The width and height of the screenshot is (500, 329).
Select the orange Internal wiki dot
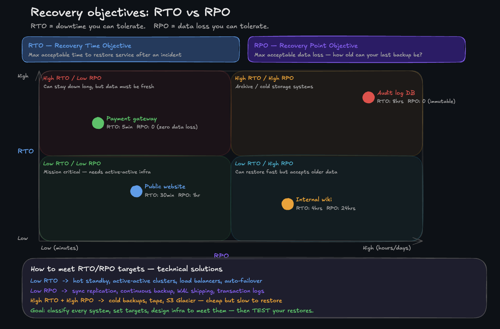coord(287,204)
